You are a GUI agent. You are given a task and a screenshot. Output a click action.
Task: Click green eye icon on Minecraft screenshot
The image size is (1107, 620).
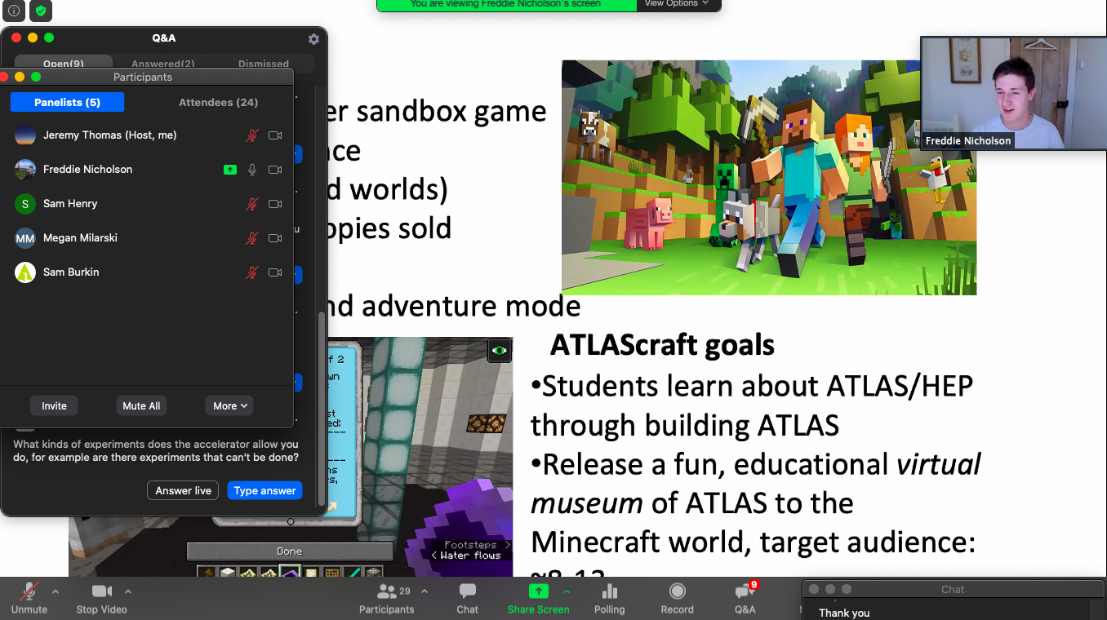500,350
